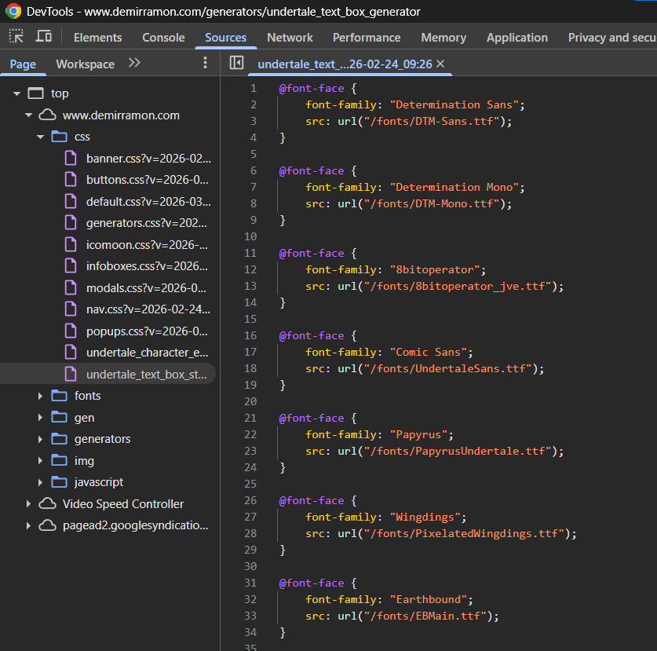This screenshot has height=651, width=657.
Task: Expand the fonts folder
Action: click(x=41, y=396)
